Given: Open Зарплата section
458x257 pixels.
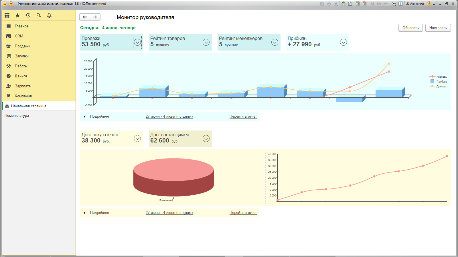Looking at the screenshot, I should pyautogui.click(x=39, y=86).
